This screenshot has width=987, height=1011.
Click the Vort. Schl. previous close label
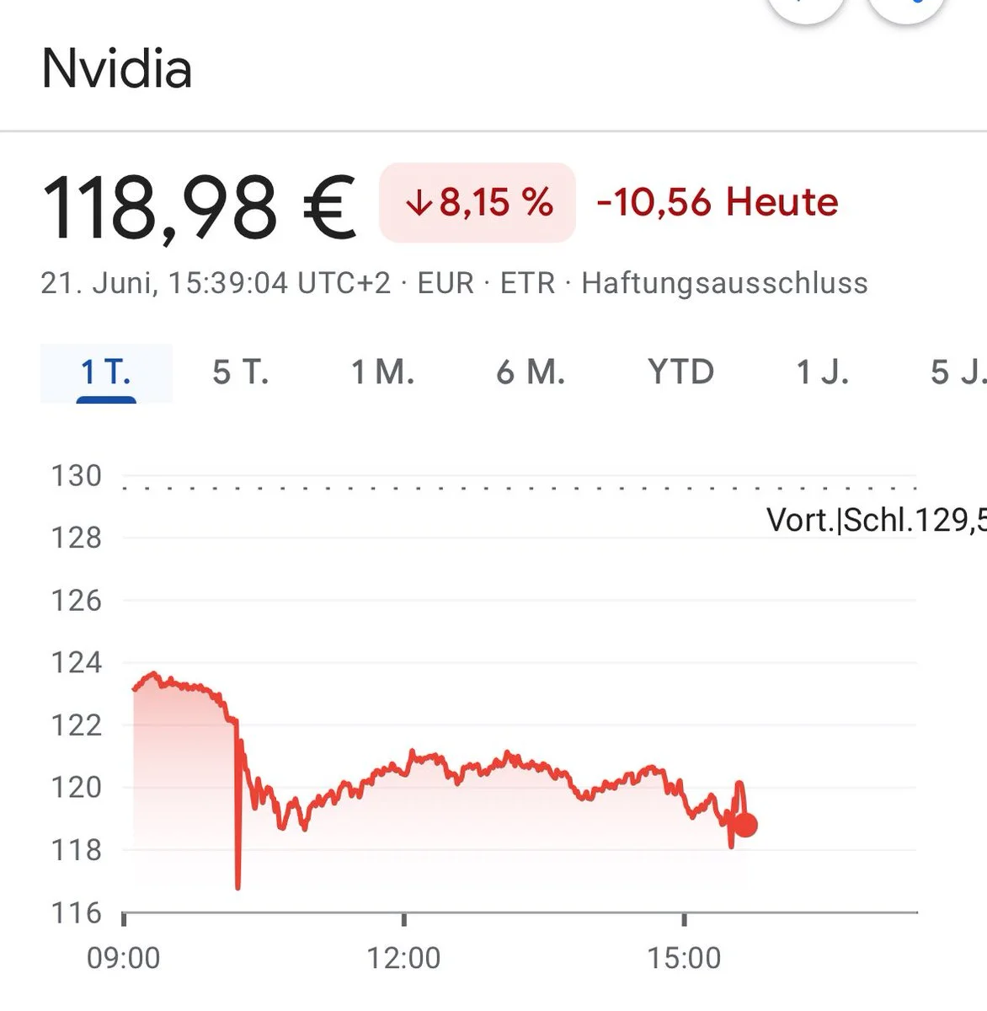pyautogui.click(x=876, y=520)
